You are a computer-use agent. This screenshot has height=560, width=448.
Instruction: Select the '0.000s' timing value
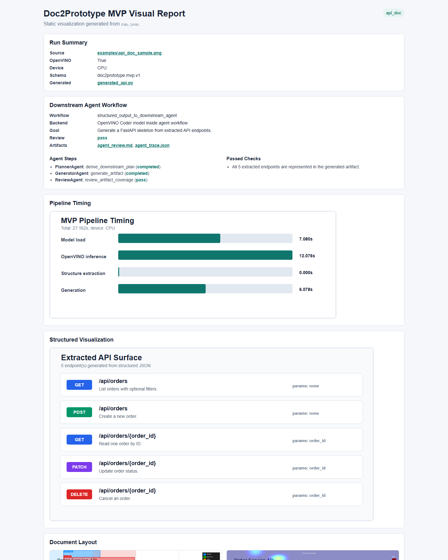coord(306,273)
